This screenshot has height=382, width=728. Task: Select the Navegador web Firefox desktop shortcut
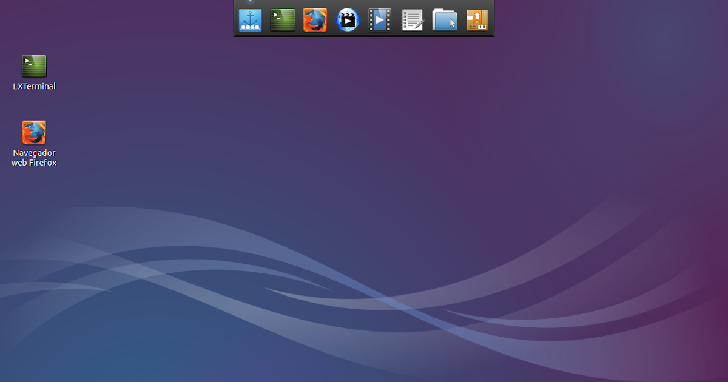click(x=35, y=130)
